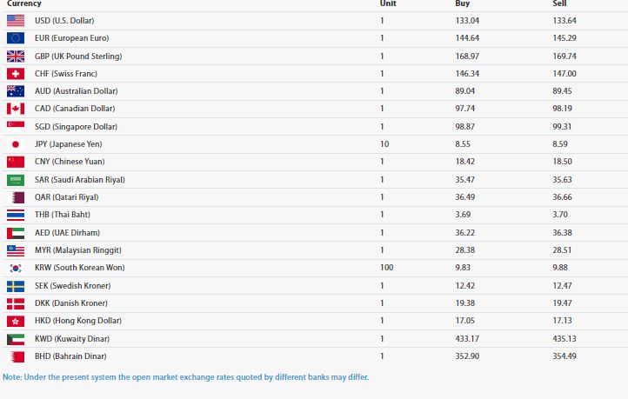The image size is (628, 399).
Task: Click the KWD buy rate 433.17
Action: [467, 338]
